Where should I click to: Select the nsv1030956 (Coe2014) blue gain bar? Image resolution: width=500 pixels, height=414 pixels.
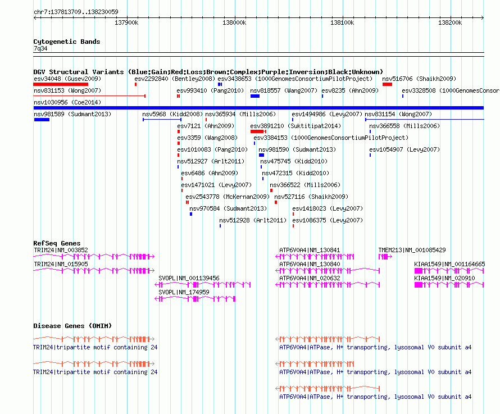click(x=258, y=108)
